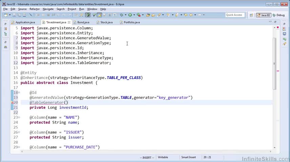The height and width of the screenshot is (162, 290).
Task: Click the vertical editor scrollbar thumb
Action: click(274, 63)
